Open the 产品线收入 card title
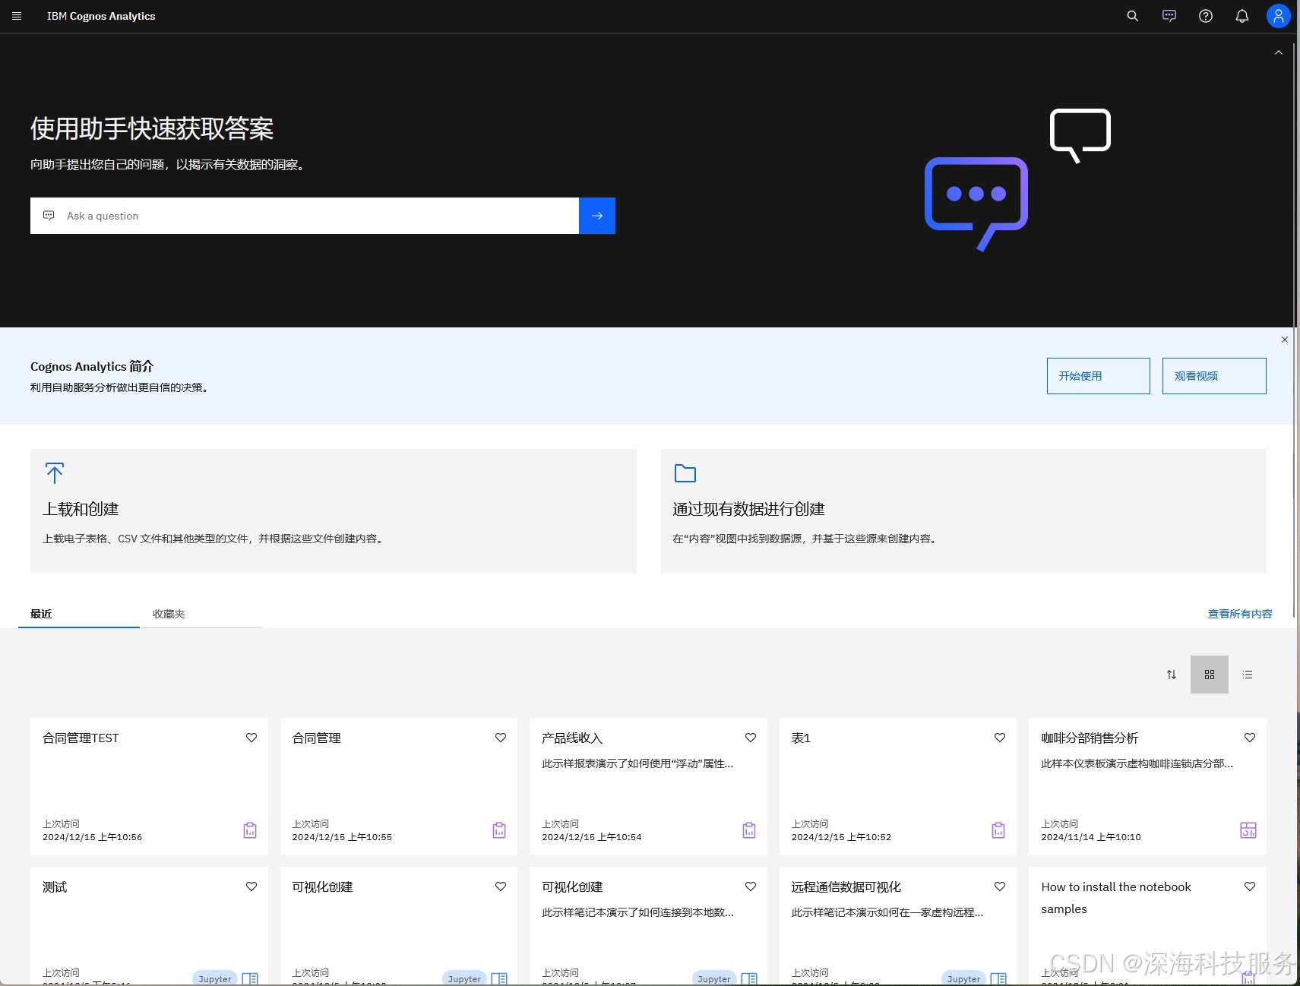1300x986 pixels. 572,738
